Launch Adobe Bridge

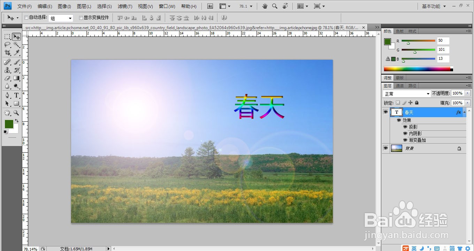click(x=210, y=6)
